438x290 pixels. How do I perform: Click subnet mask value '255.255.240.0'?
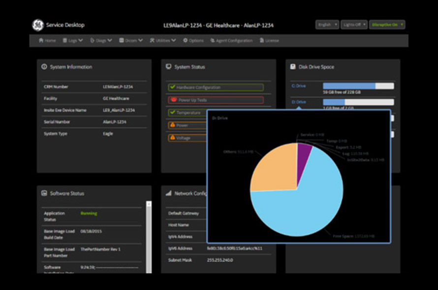[x=220, y=260]
